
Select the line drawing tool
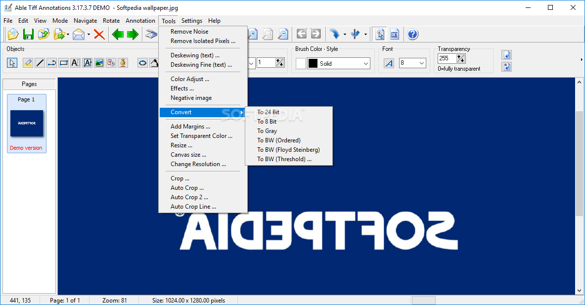point(40,63)
